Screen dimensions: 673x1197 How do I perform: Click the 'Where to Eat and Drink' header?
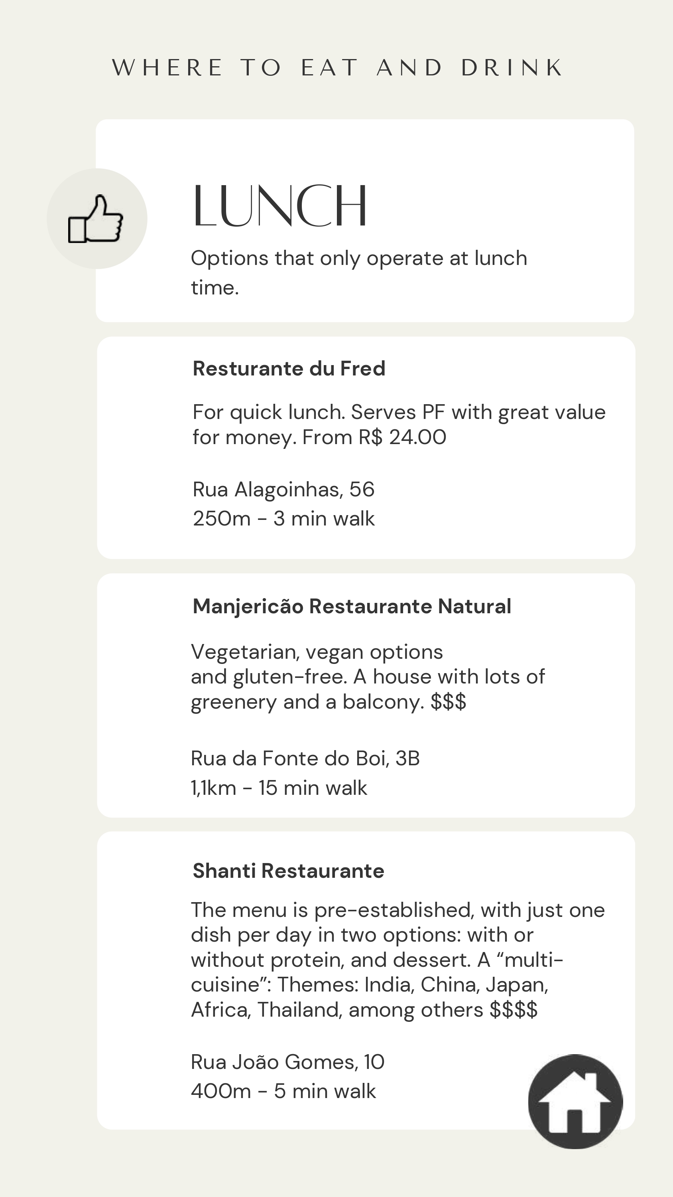click(x=338, y=68)
